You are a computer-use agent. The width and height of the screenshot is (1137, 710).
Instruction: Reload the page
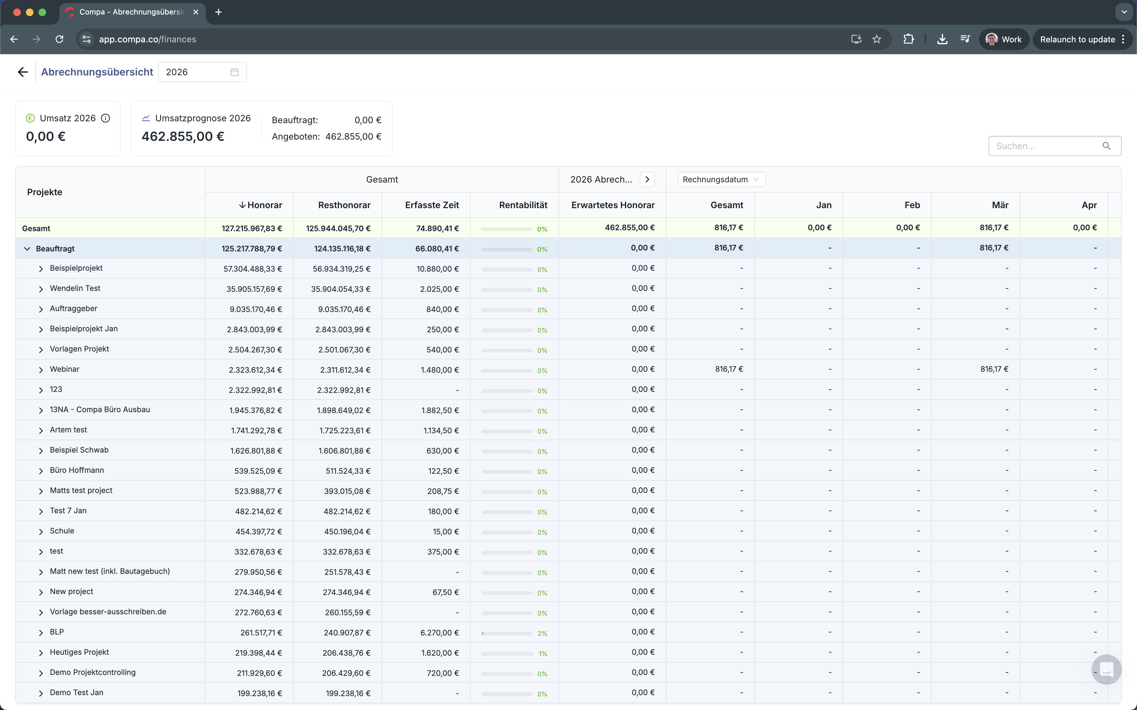pyautogui.click(x=59, y=39)
